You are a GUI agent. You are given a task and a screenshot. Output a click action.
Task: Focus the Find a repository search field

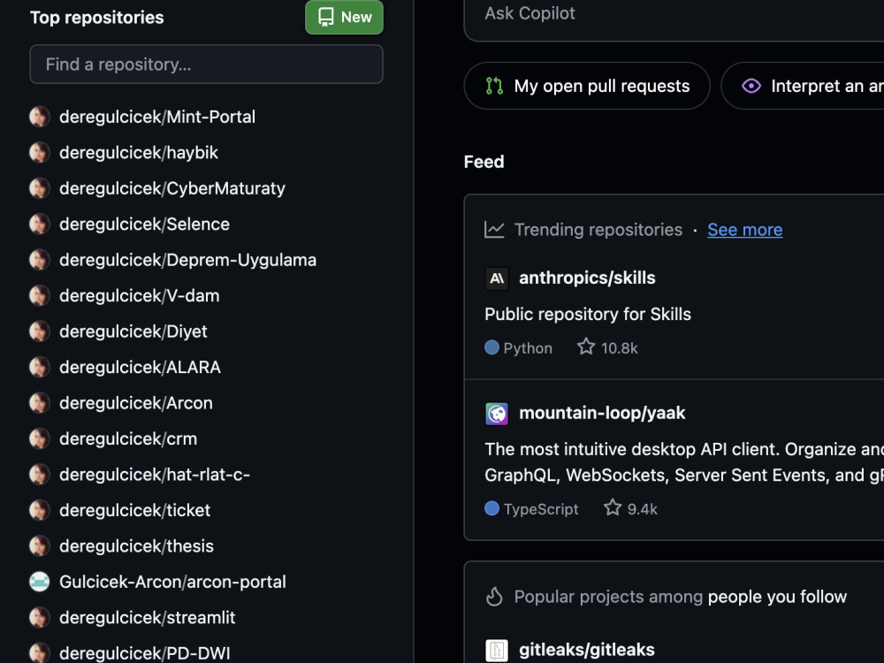206,65
